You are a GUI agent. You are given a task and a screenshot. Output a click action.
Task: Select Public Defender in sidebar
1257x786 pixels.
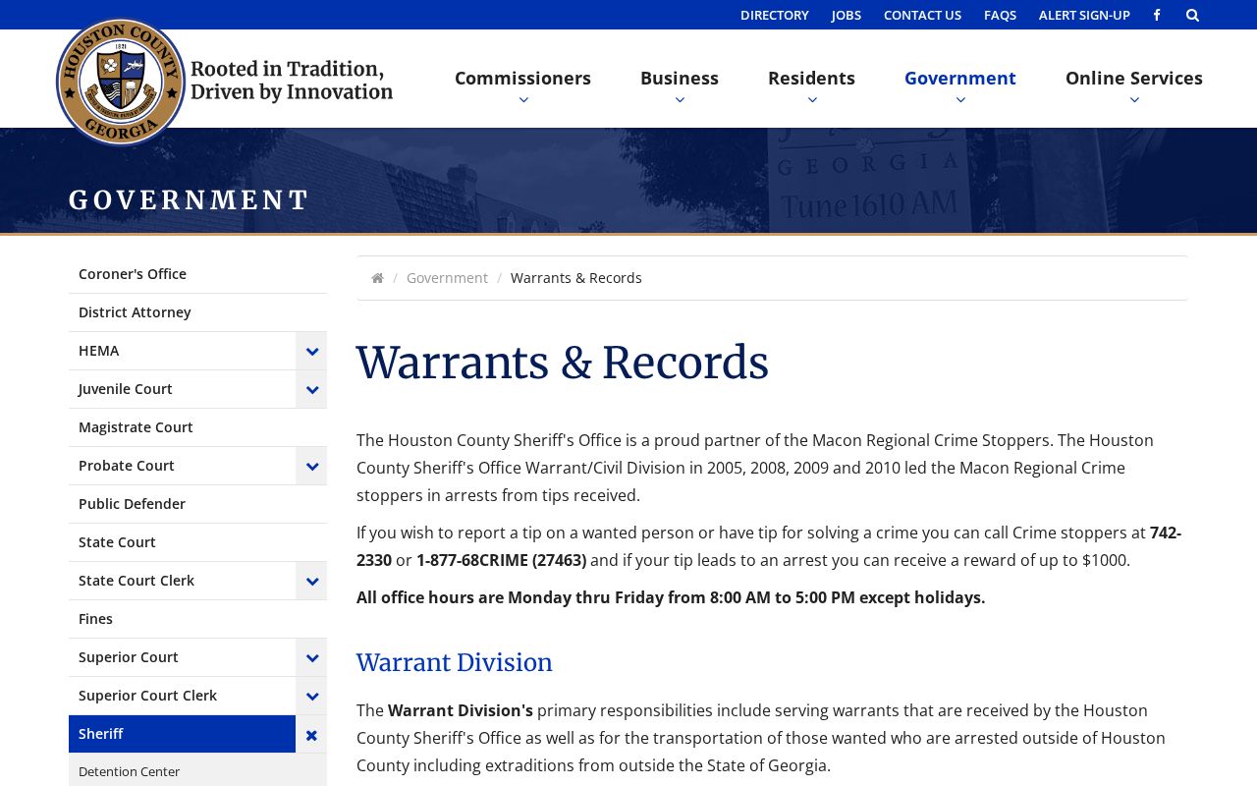(197, 504)
